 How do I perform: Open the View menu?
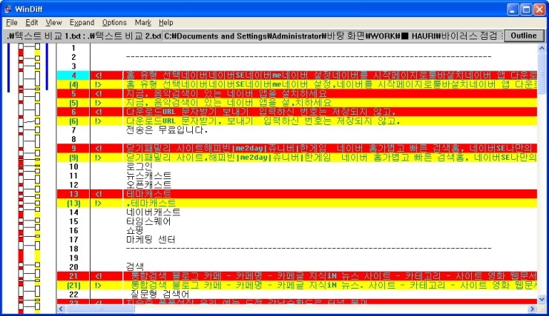coord(54,23)
